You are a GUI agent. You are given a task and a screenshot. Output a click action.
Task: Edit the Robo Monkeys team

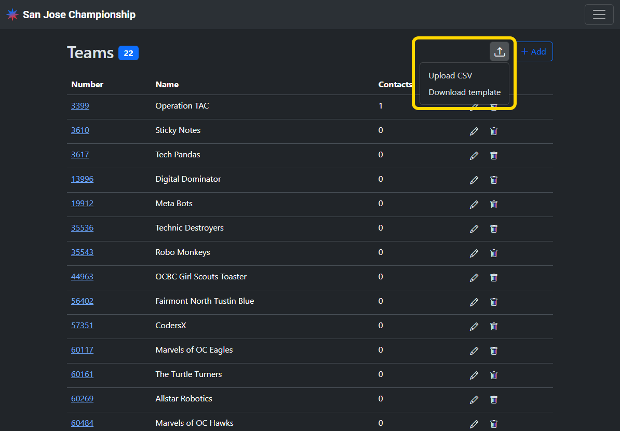tap(474, 253)
